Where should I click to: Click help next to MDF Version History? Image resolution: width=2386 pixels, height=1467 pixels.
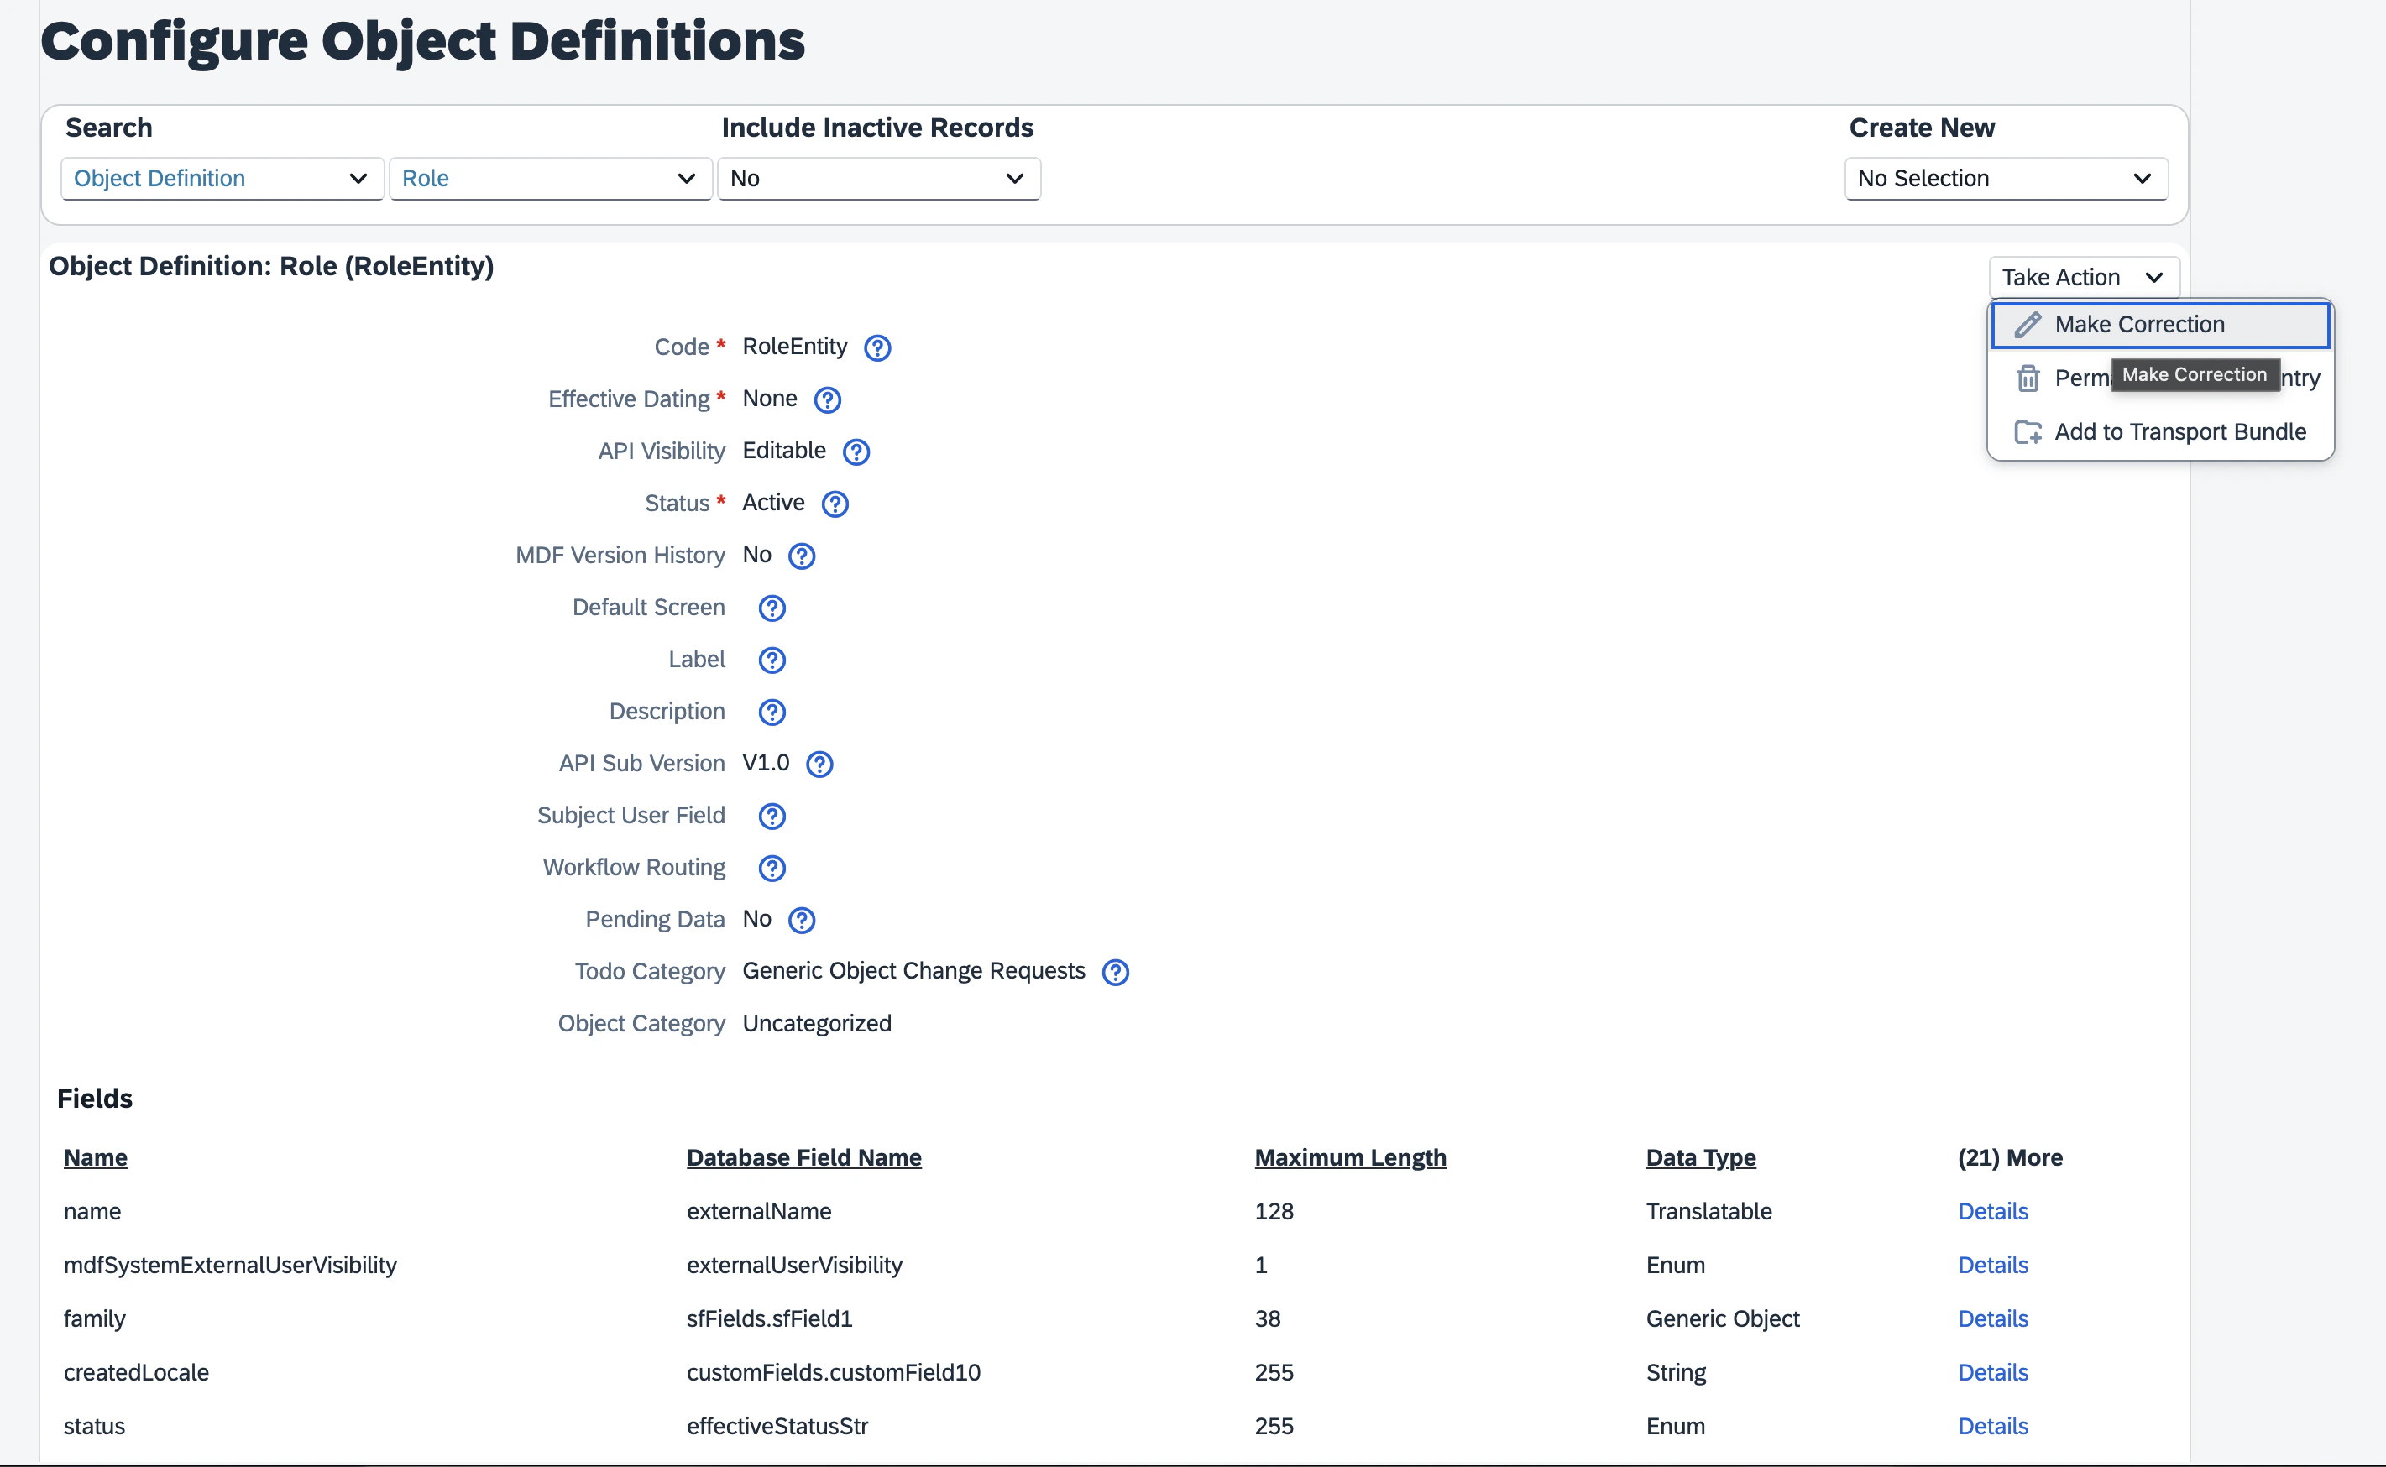tap(800, 556)
